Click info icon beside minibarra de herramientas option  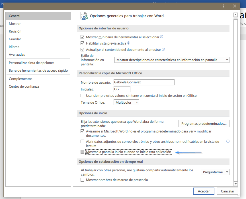[x=162, y=37]
